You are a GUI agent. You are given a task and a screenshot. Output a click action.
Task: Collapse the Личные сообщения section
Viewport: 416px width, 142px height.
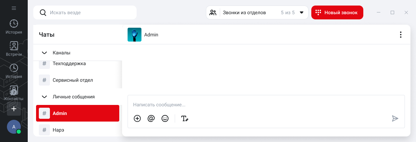pyautogui.click(x=44, y=97)
